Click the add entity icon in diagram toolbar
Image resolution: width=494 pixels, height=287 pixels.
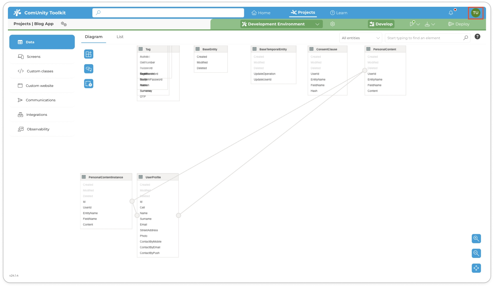(x=88, y=54)
